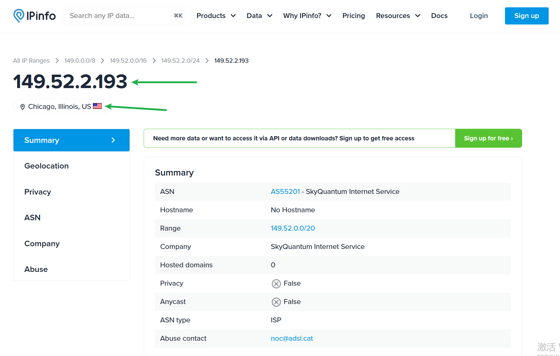
Task: Select the Abuse sidebar item
Action: 36,269
